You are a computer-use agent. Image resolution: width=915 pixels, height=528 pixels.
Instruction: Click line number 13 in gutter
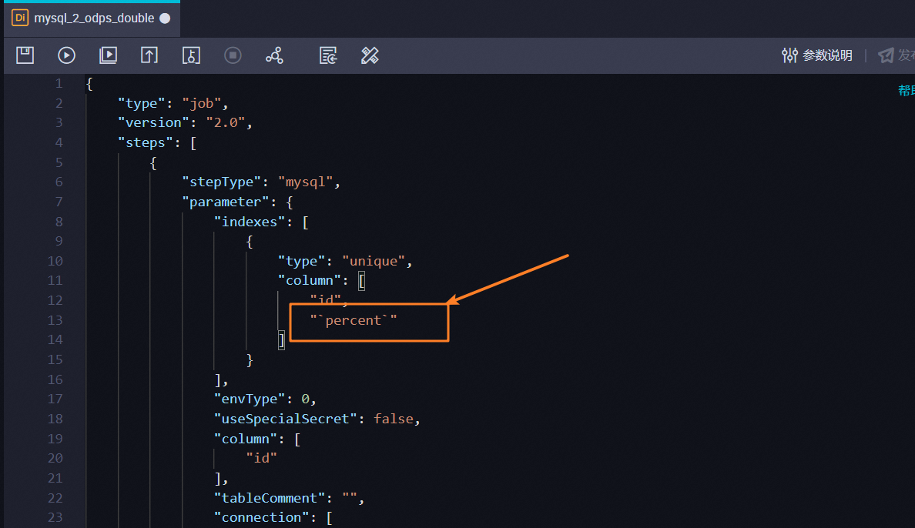55,320
